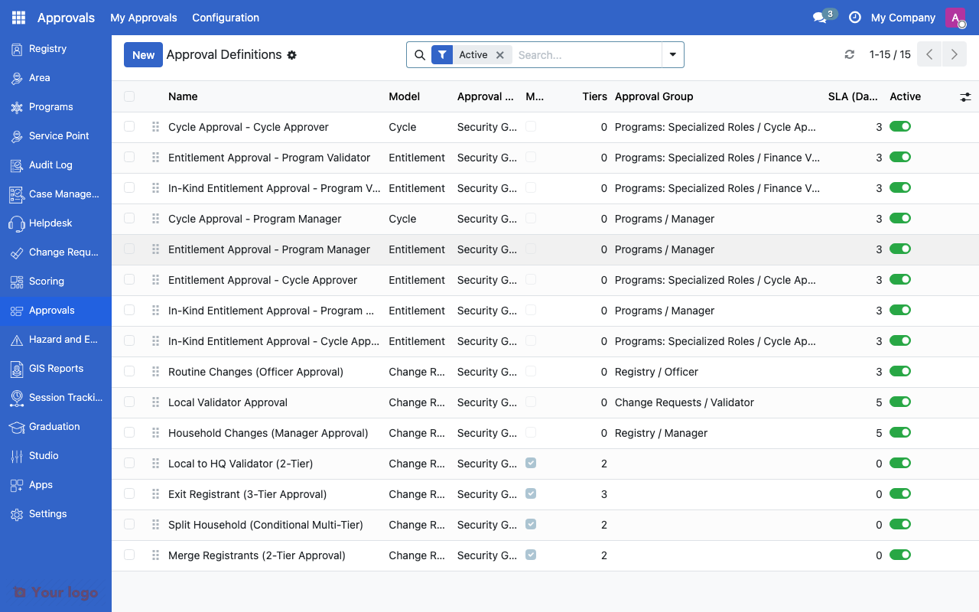Select checkbox for Entitlement Approval - Program Validator
This screenshot has height=612, width=979.
tap(129, 158)
